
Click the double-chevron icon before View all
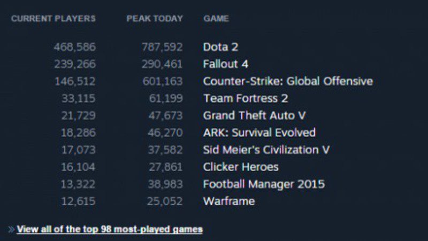[x=11, y=229]
